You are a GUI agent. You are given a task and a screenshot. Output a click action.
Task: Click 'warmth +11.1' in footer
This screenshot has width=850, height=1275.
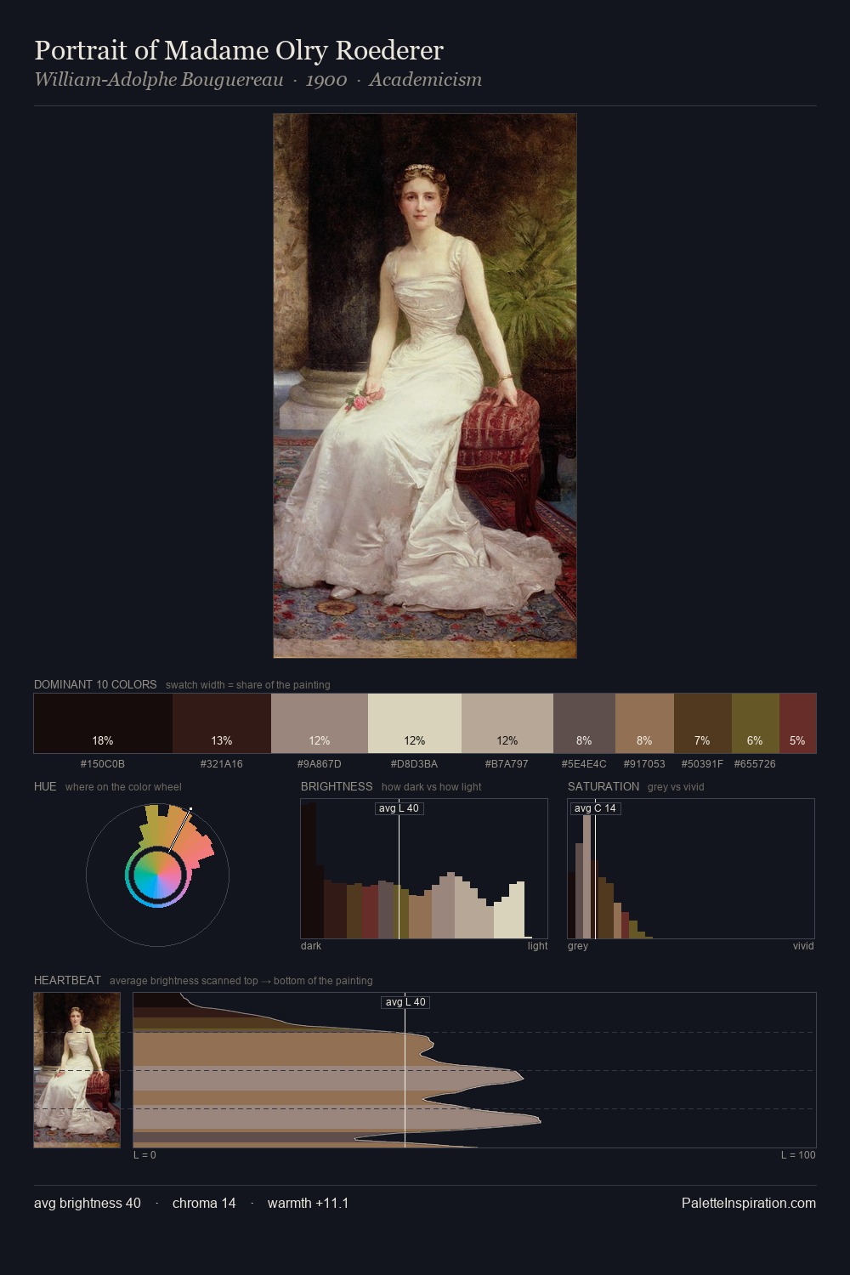[308, 1203]
